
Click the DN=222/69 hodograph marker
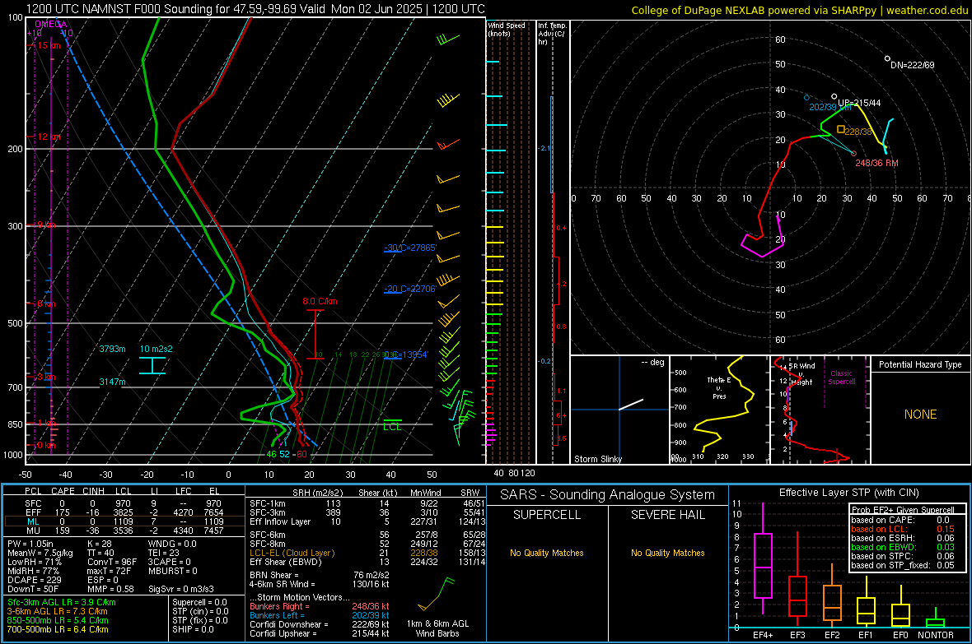coord(887,59)
